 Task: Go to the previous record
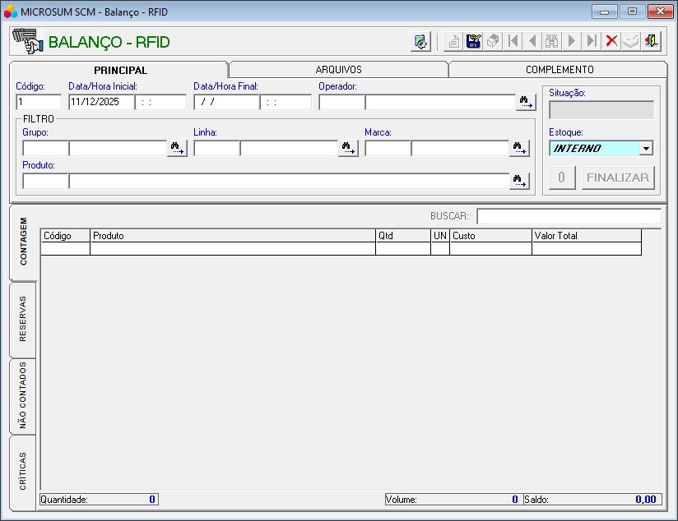tap(532, 41)
